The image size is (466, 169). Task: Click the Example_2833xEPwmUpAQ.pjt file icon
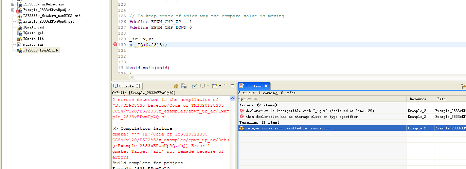(19, 22)
